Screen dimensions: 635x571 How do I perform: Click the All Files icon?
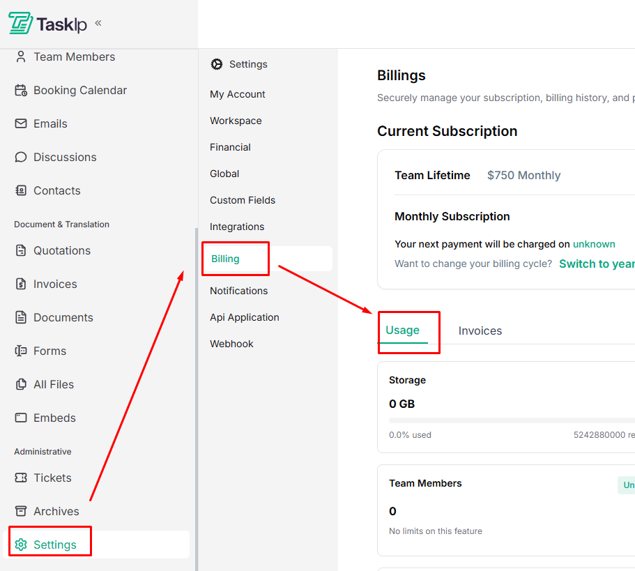click(22, 384)
